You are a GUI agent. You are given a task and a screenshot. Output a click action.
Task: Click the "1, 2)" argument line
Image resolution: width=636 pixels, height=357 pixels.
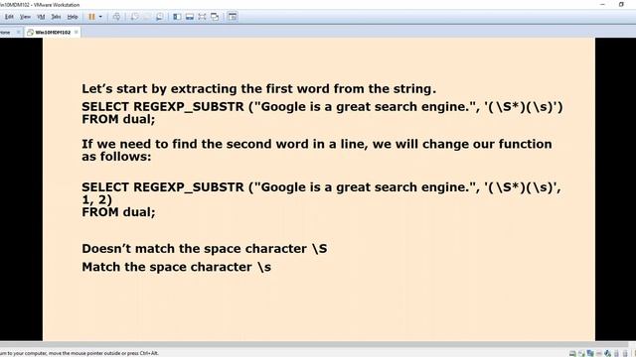pyautogui.click(x=96, y=199)
